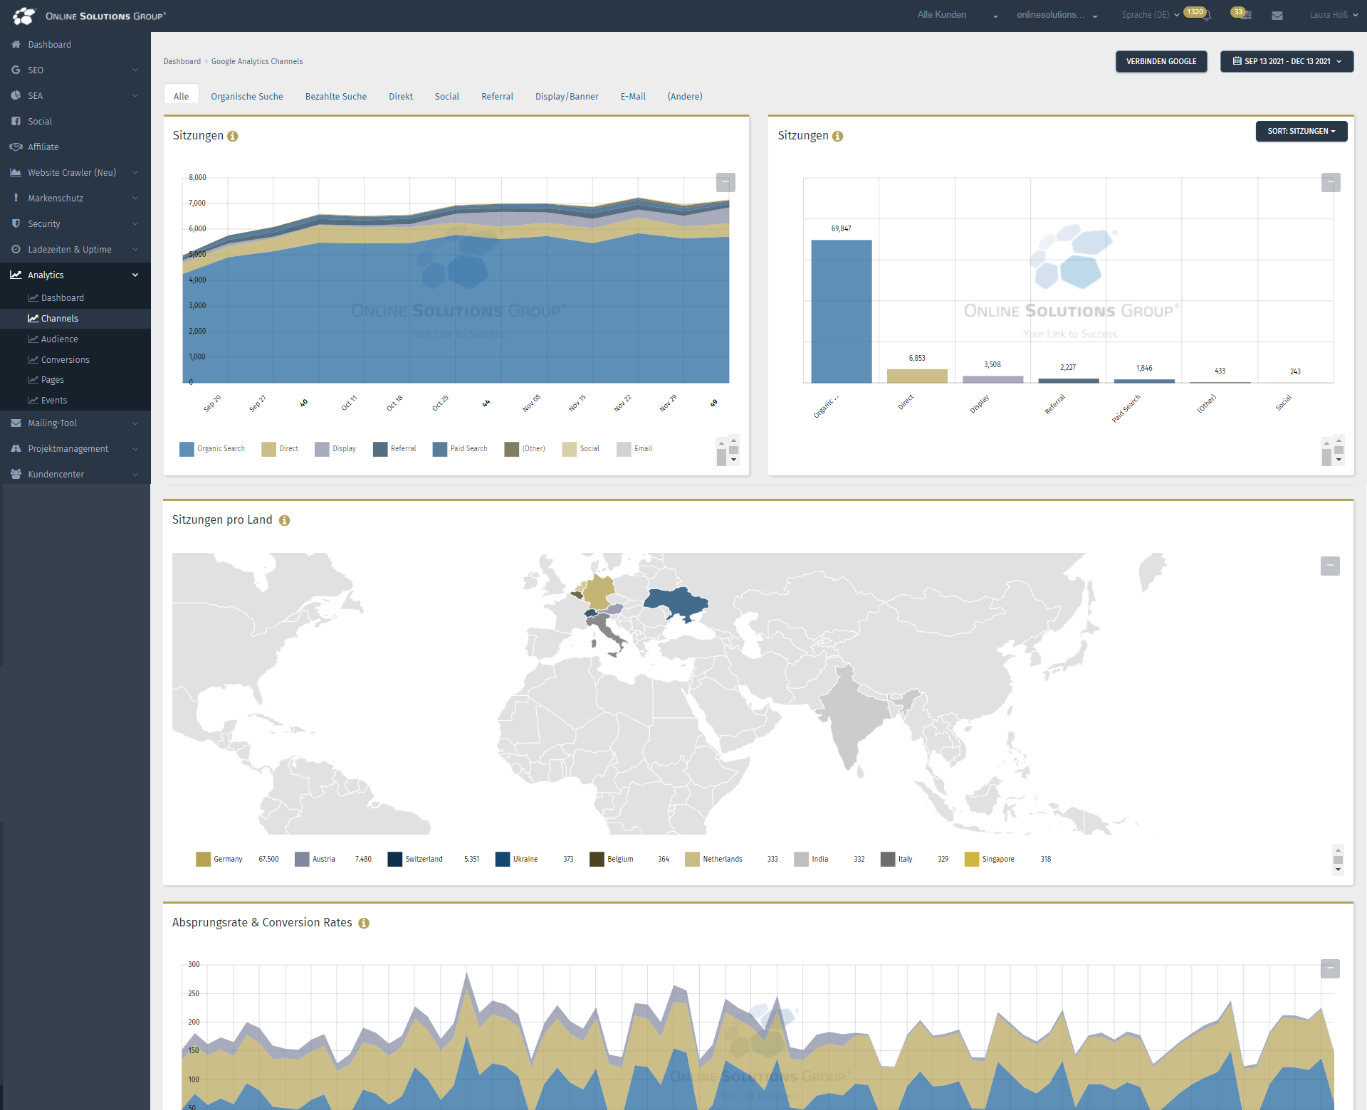Open the export menu on the Sitzungen line chart

(726, 182)
